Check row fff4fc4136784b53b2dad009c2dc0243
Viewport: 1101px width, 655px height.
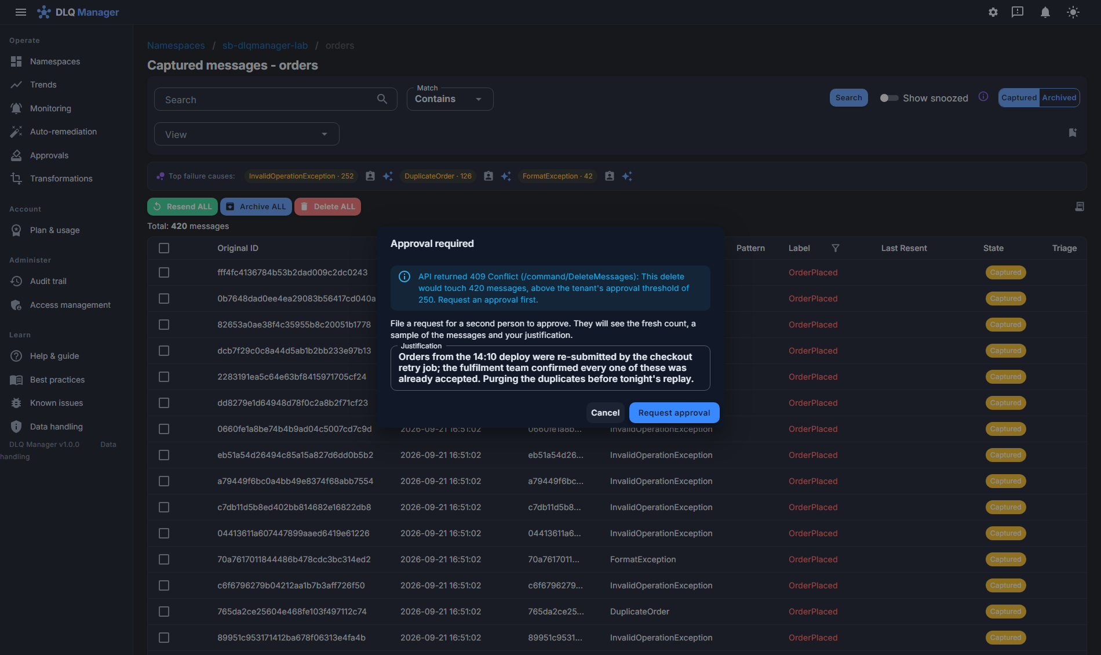pos(164,272)
